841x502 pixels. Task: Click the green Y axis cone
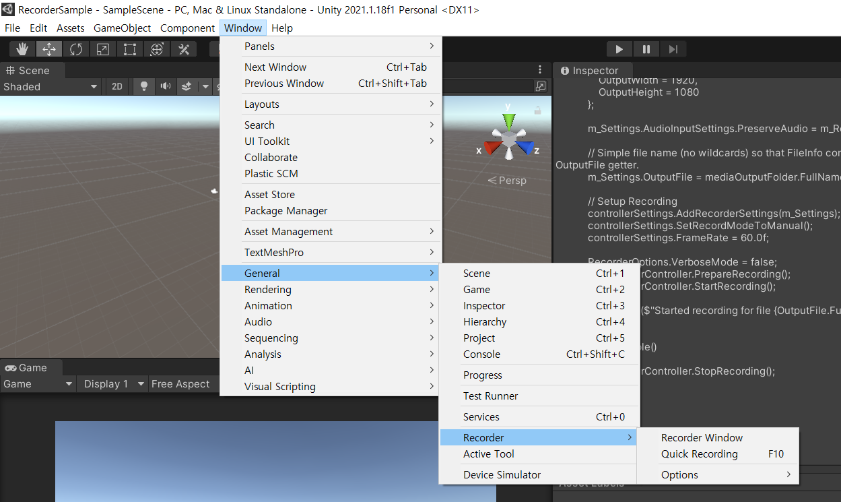509,121
